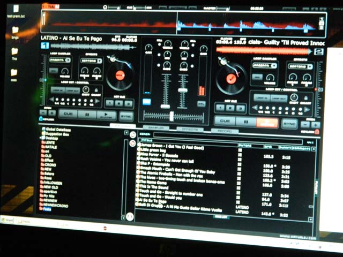Open the Start menu on taskbar

(8, 221)
